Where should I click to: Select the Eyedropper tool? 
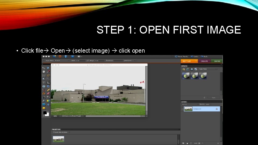[48, 72]
